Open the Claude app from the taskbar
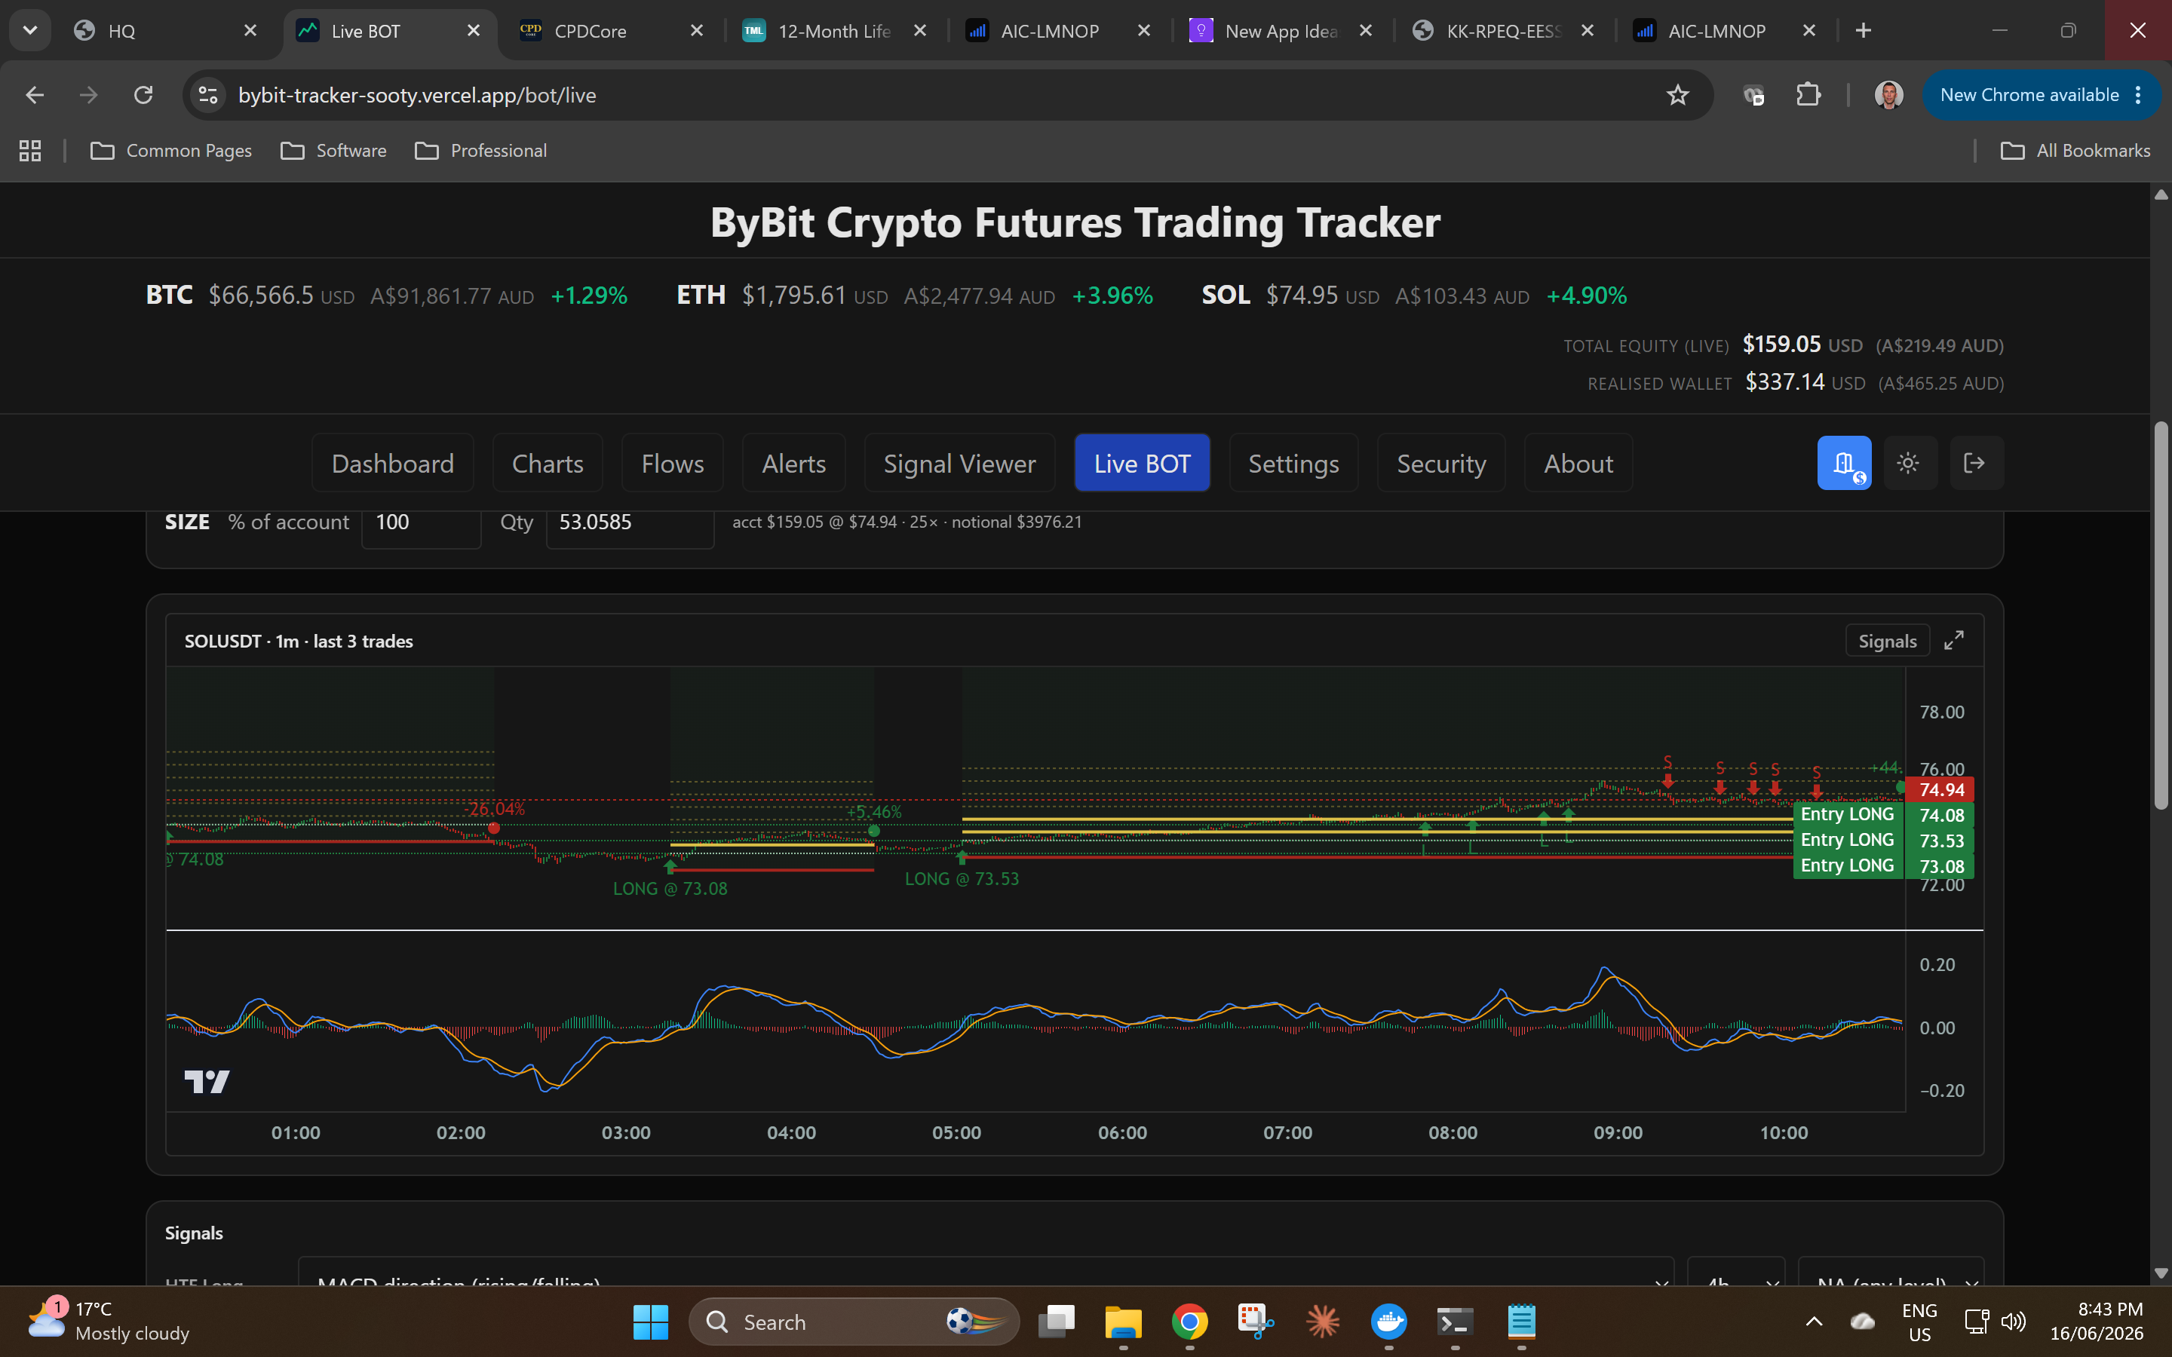 [1322, 1322]
